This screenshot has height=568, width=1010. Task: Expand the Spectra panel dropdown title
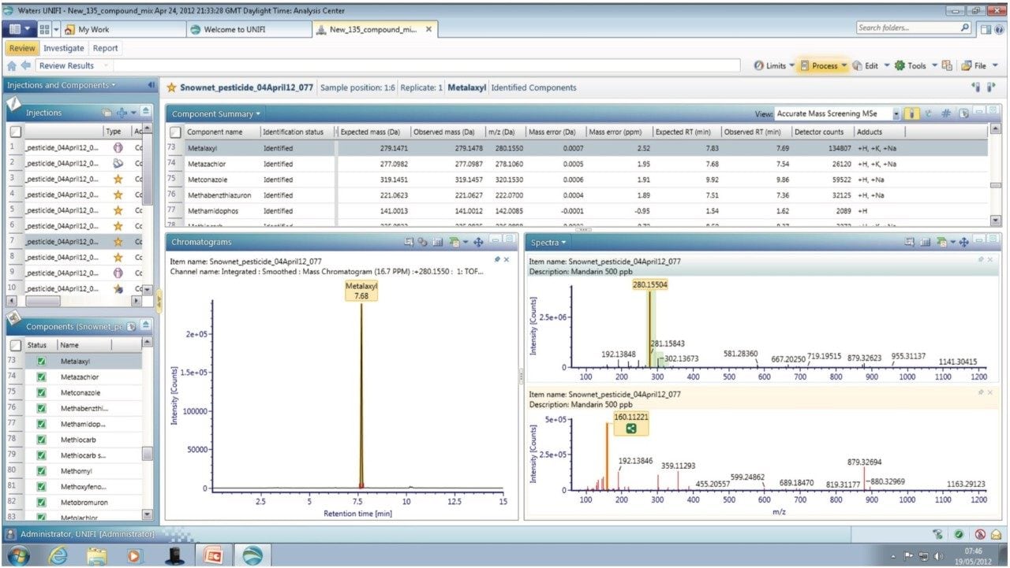point(548,242)
